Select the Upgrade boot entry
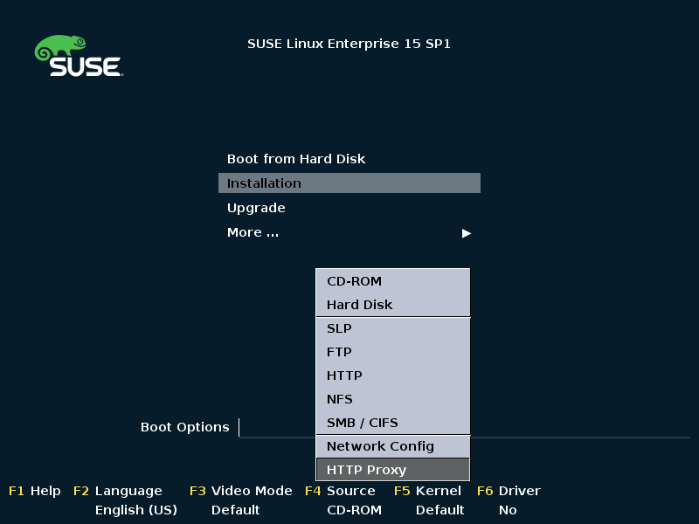Image resolution: width=699 pixels, height=524 pixels. 256,208
